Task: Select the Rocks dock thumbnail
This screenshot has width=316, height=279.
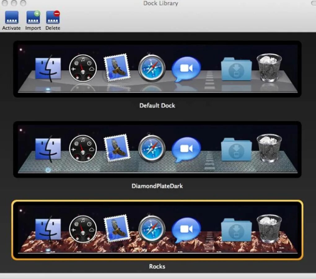Action: [157, 230]
